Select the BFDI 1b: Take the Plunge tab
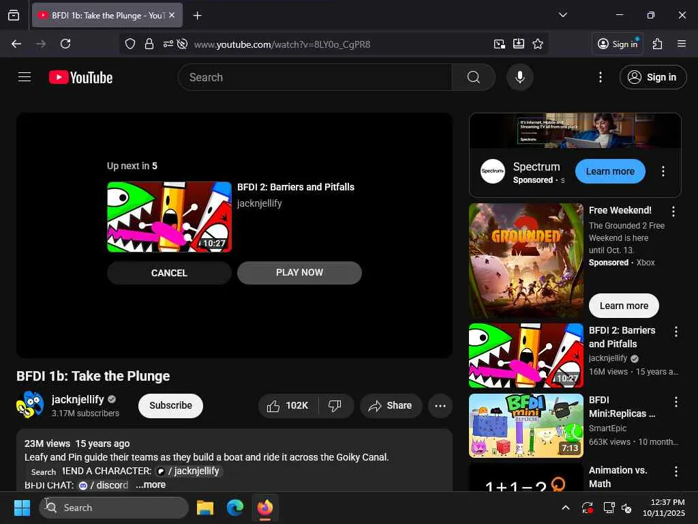Viewport: 698px width, 524px height. [x=107, y=15]
